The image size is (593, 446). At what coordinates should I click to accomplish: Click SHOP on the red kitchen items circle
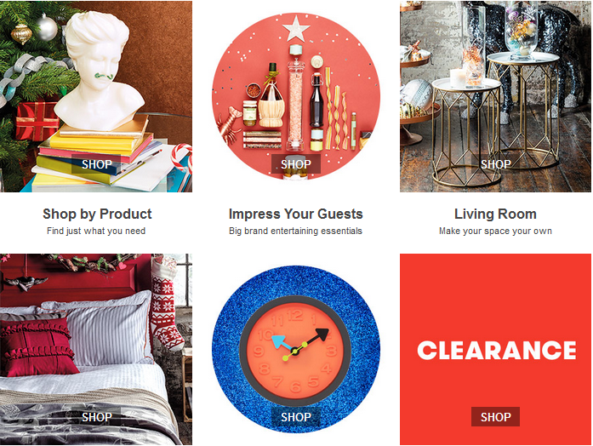click(296, 164)
